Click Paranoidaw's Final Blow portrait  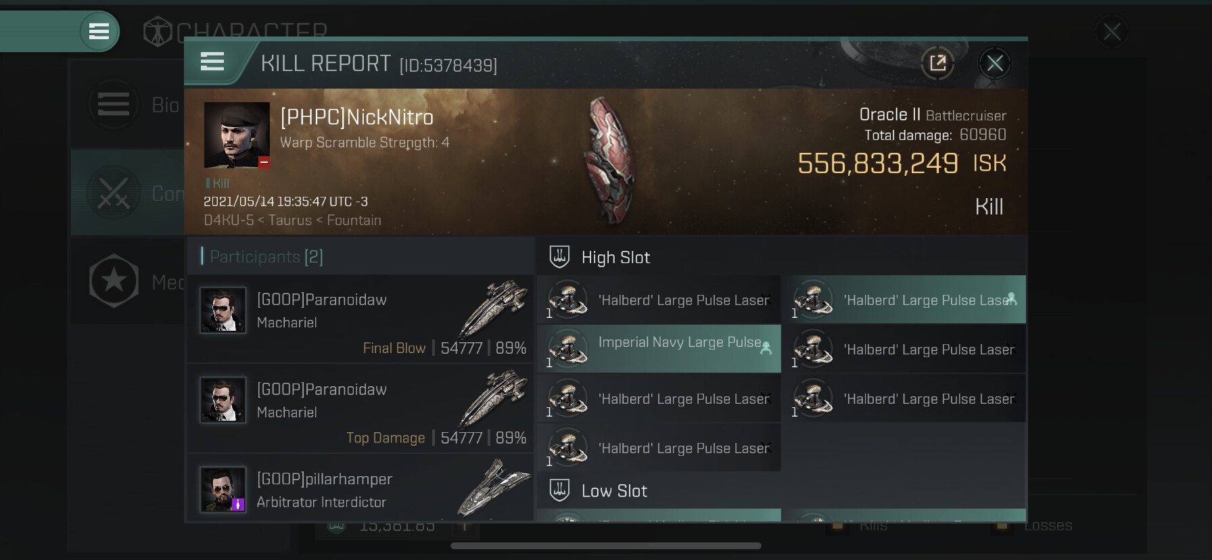[223, 310]
